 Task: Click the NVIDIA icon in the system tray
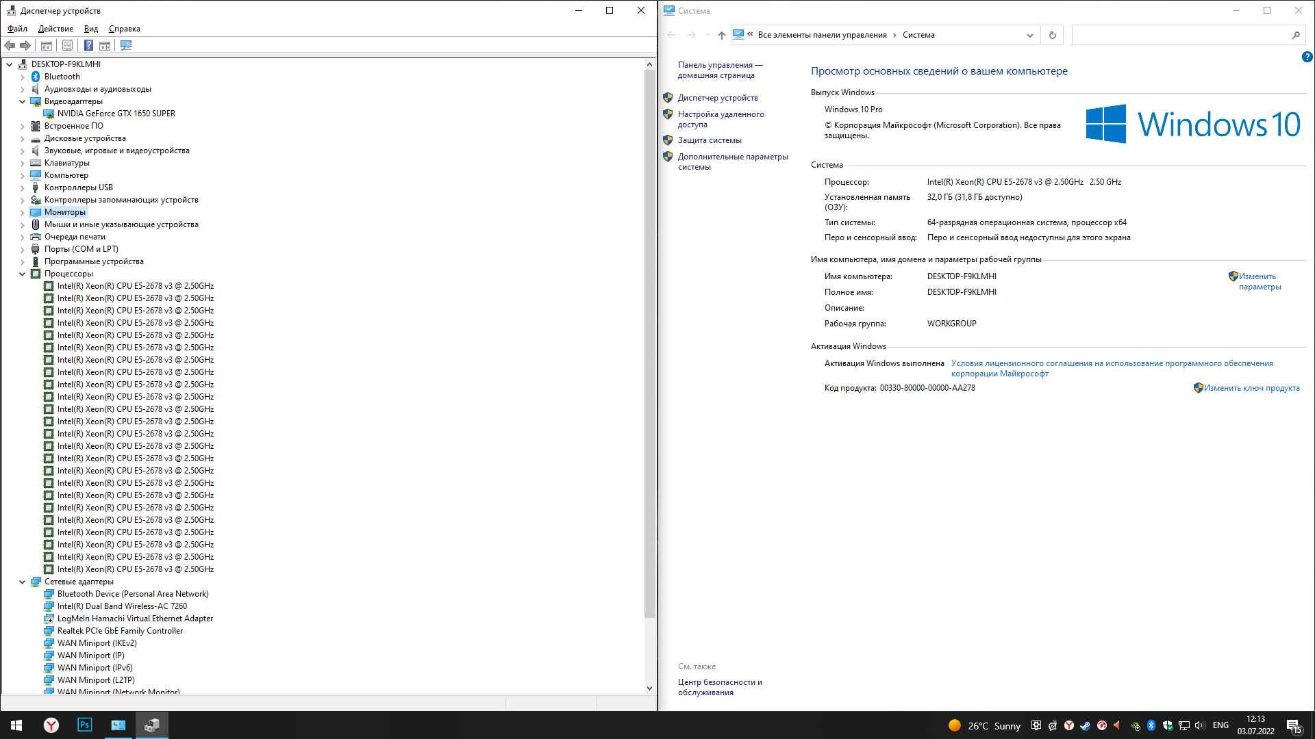pos(1135,726)
